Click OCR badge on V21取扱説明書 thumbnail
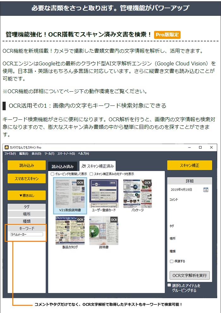The image size is (221, 313). tap(80, 183)
